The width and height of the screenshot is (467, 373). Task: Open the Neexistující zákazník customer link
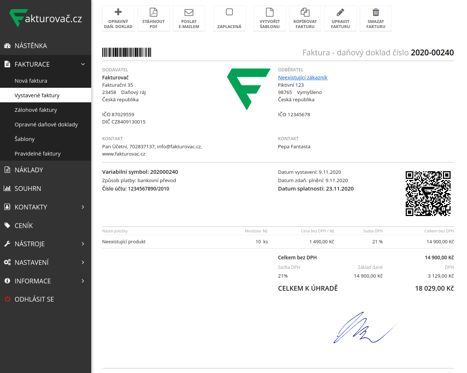coord(302,78)
